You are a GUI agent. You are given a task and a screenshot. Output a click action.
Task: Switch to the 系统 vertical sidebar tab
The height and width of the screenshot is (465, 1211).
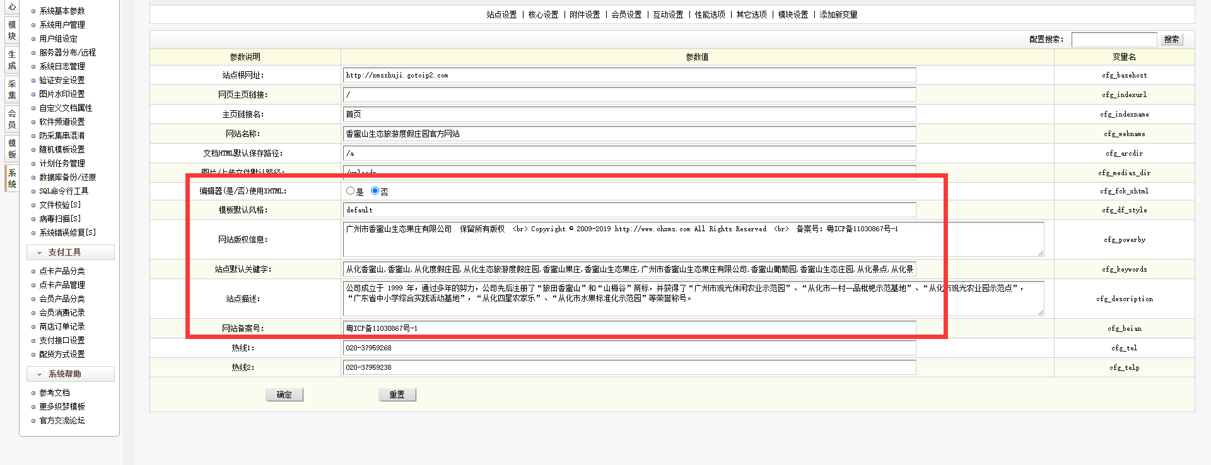(12, 178)
